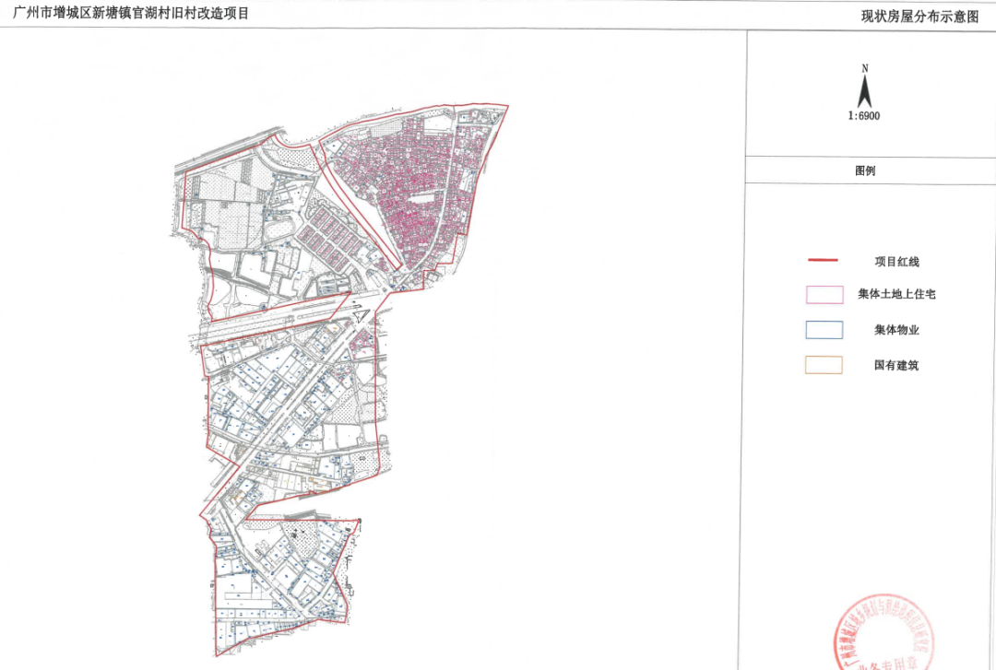Image resolution: width=996 pixels, height=670 pixels.
Task: Click the red line legend sample
Action: tap(823, 261)
